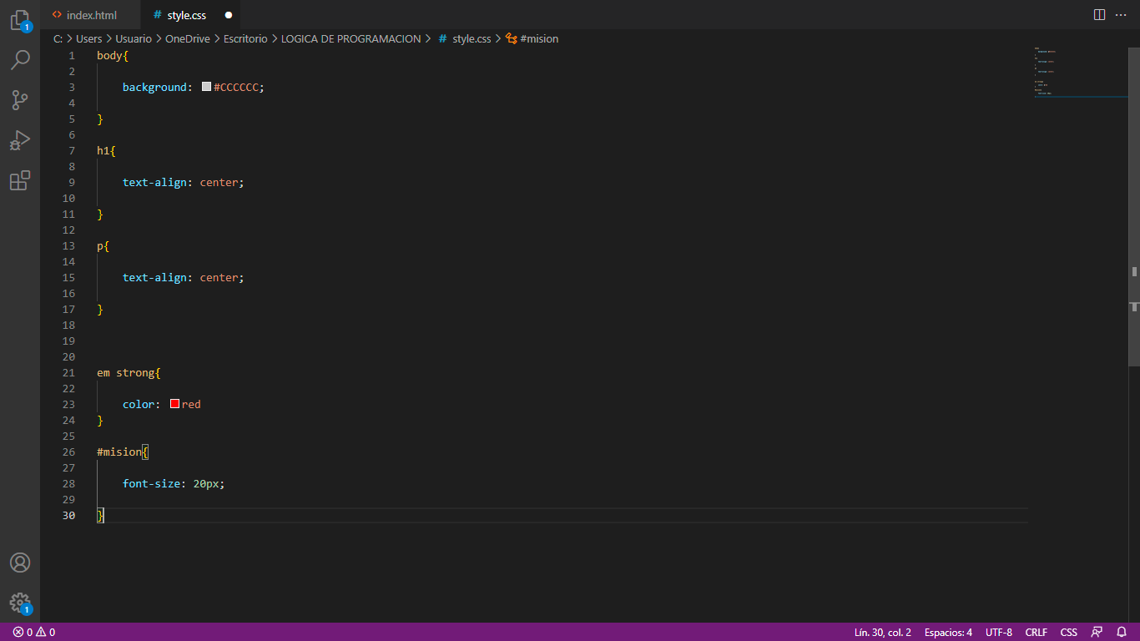This screenshot has height=641, width=1140.
Task: Change end of line sequence CRLF
Action: pos(1037,633)
